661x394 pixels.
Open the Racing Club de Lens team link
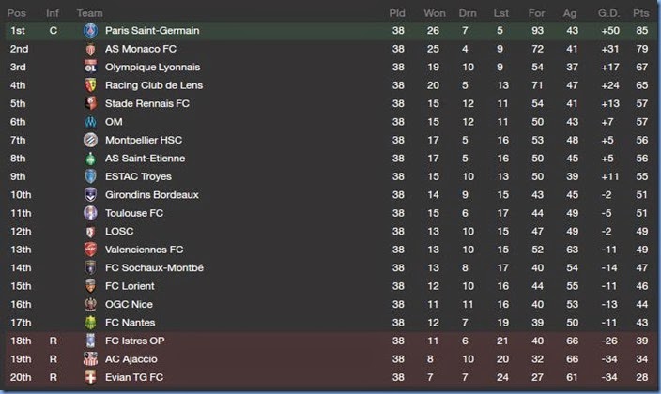coord(154,85)
